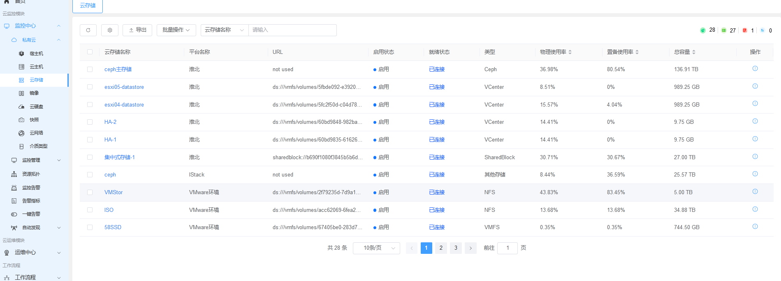
Task: Click the 请输入 search input field
Action: pyautogui.click(x=292, y=30)
